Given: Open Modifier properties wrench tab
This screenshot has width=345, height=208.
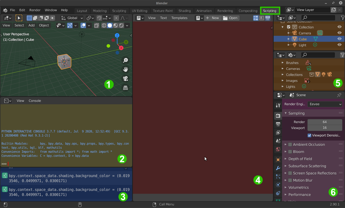Looking at the screenshot, I should point(278,168).
